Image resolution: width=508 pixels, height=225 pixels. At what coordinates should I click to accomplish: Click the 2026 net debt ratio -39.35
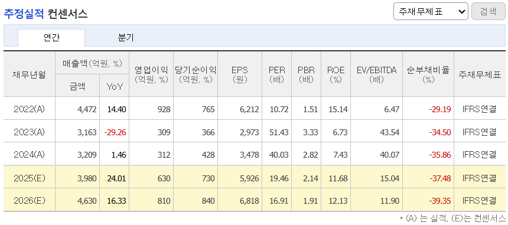440,201
